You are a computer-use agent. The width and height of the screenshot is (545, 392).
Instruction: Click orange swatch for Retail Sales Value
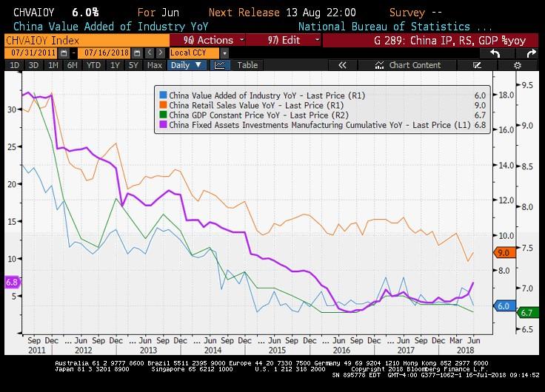tap(163, 104)
